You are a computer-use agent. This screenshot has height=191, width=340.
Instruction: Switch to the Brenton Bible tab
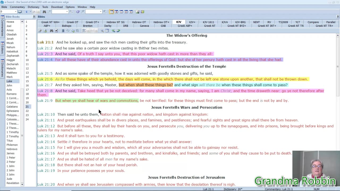(88, 26)
